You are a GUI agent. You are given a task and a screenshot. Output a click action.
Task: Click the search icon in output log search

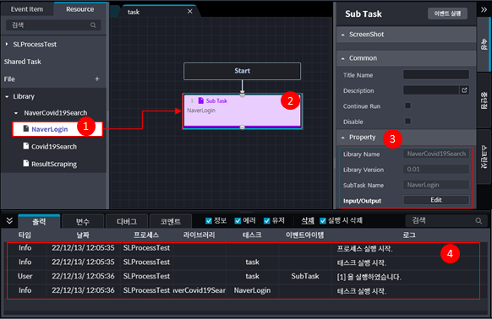[478, 220]
